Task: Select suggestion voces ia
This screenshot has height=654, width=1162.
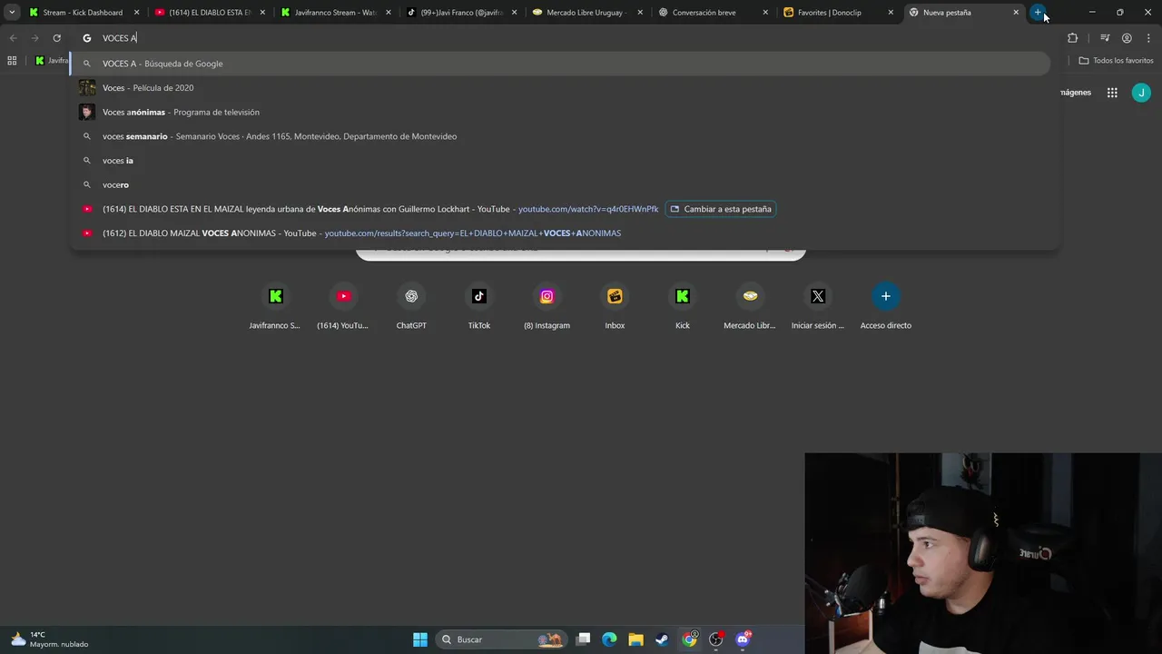Action: click(x=560, y=161)
